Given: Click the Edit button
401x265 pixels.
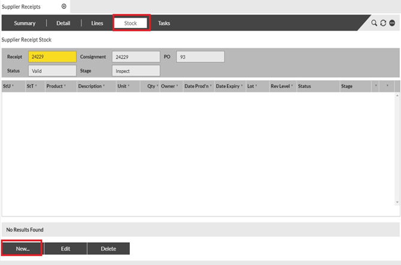Looking at the screenshot, I should pyautogui.click(x=65, y=248).
